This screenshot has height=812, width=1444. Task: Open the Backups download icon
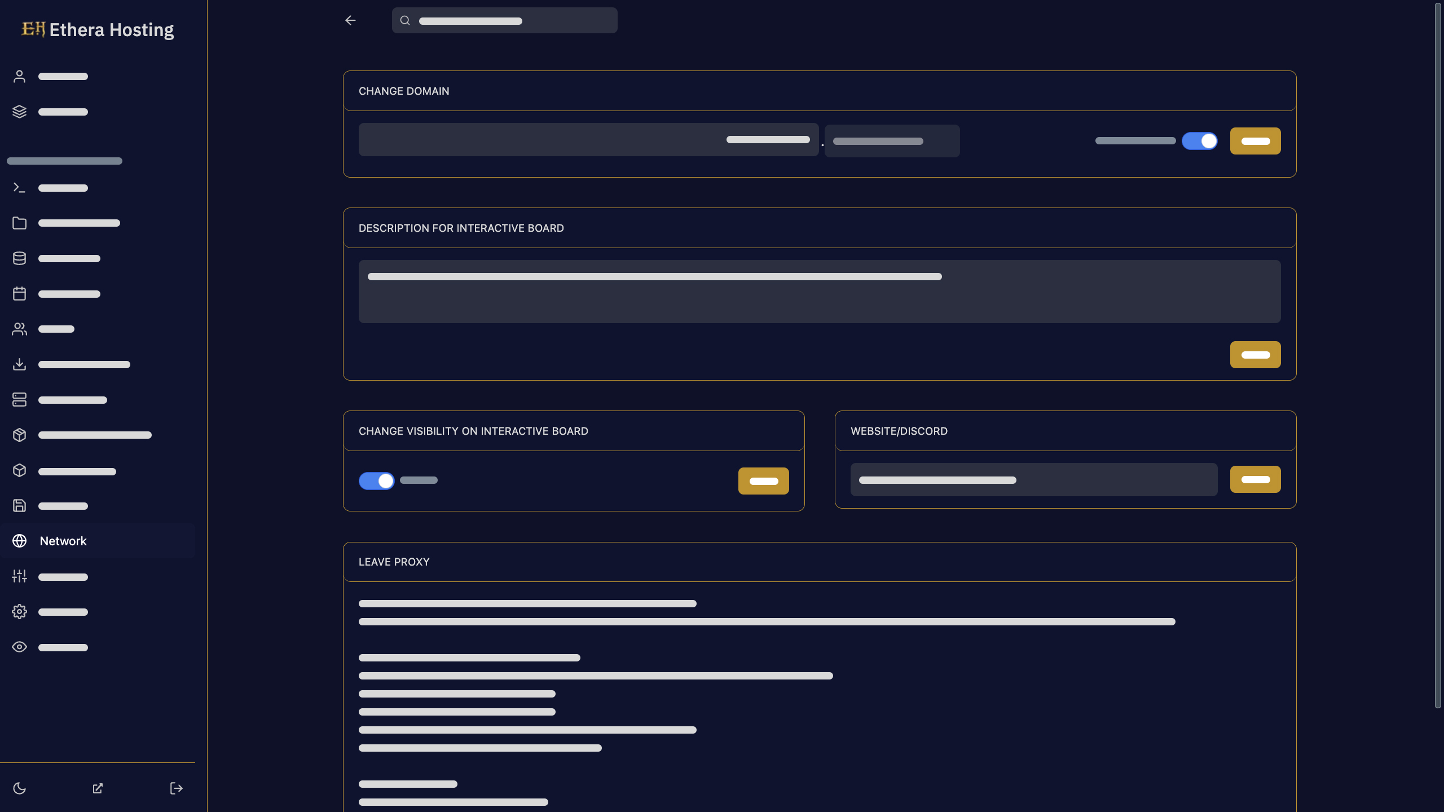[x=19, y=364]
